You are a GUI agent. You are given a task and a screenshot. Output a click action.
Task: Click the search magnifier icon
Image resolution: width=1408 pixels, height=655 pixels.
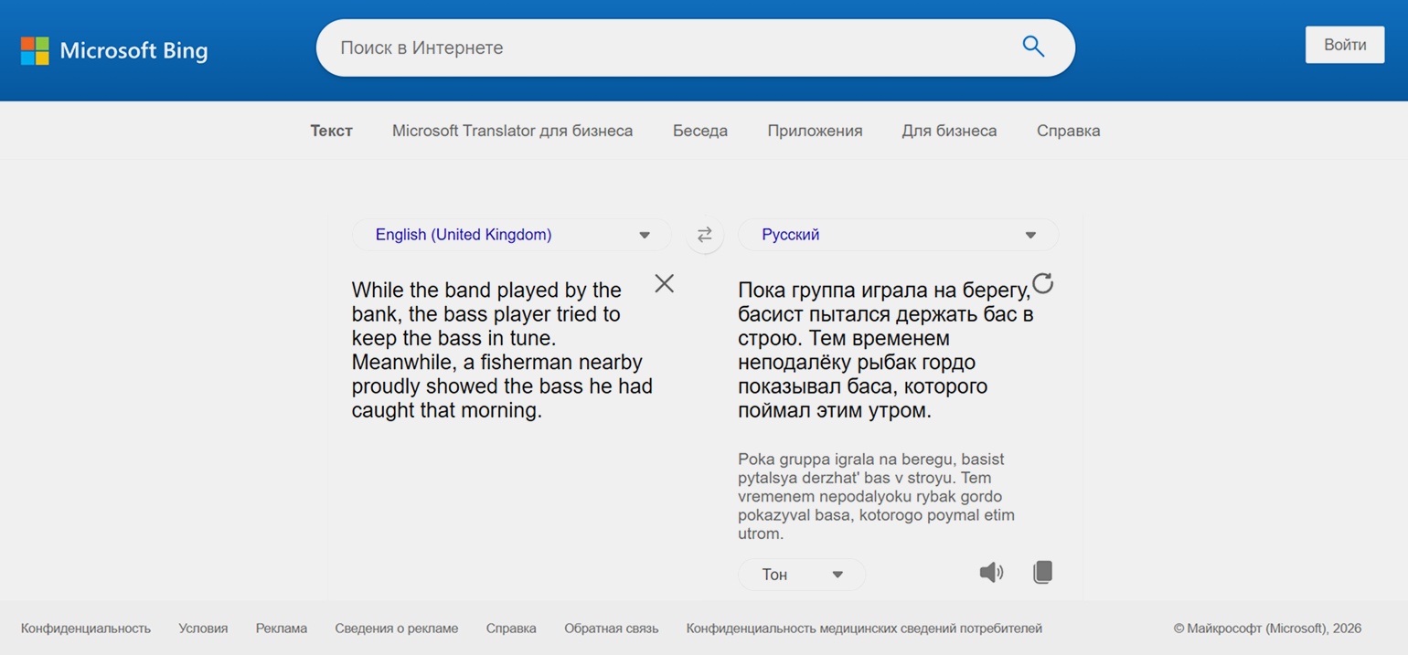click(x=1033, y=48)
